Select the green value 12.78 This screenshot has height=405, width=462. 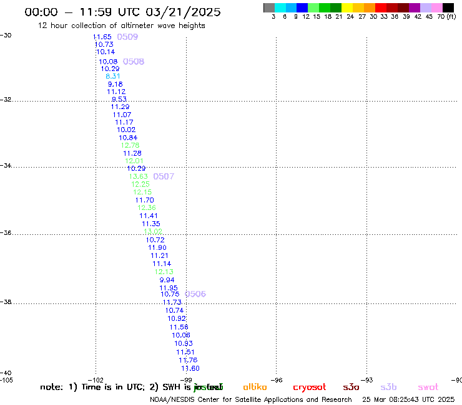click(x=130, y=145)
